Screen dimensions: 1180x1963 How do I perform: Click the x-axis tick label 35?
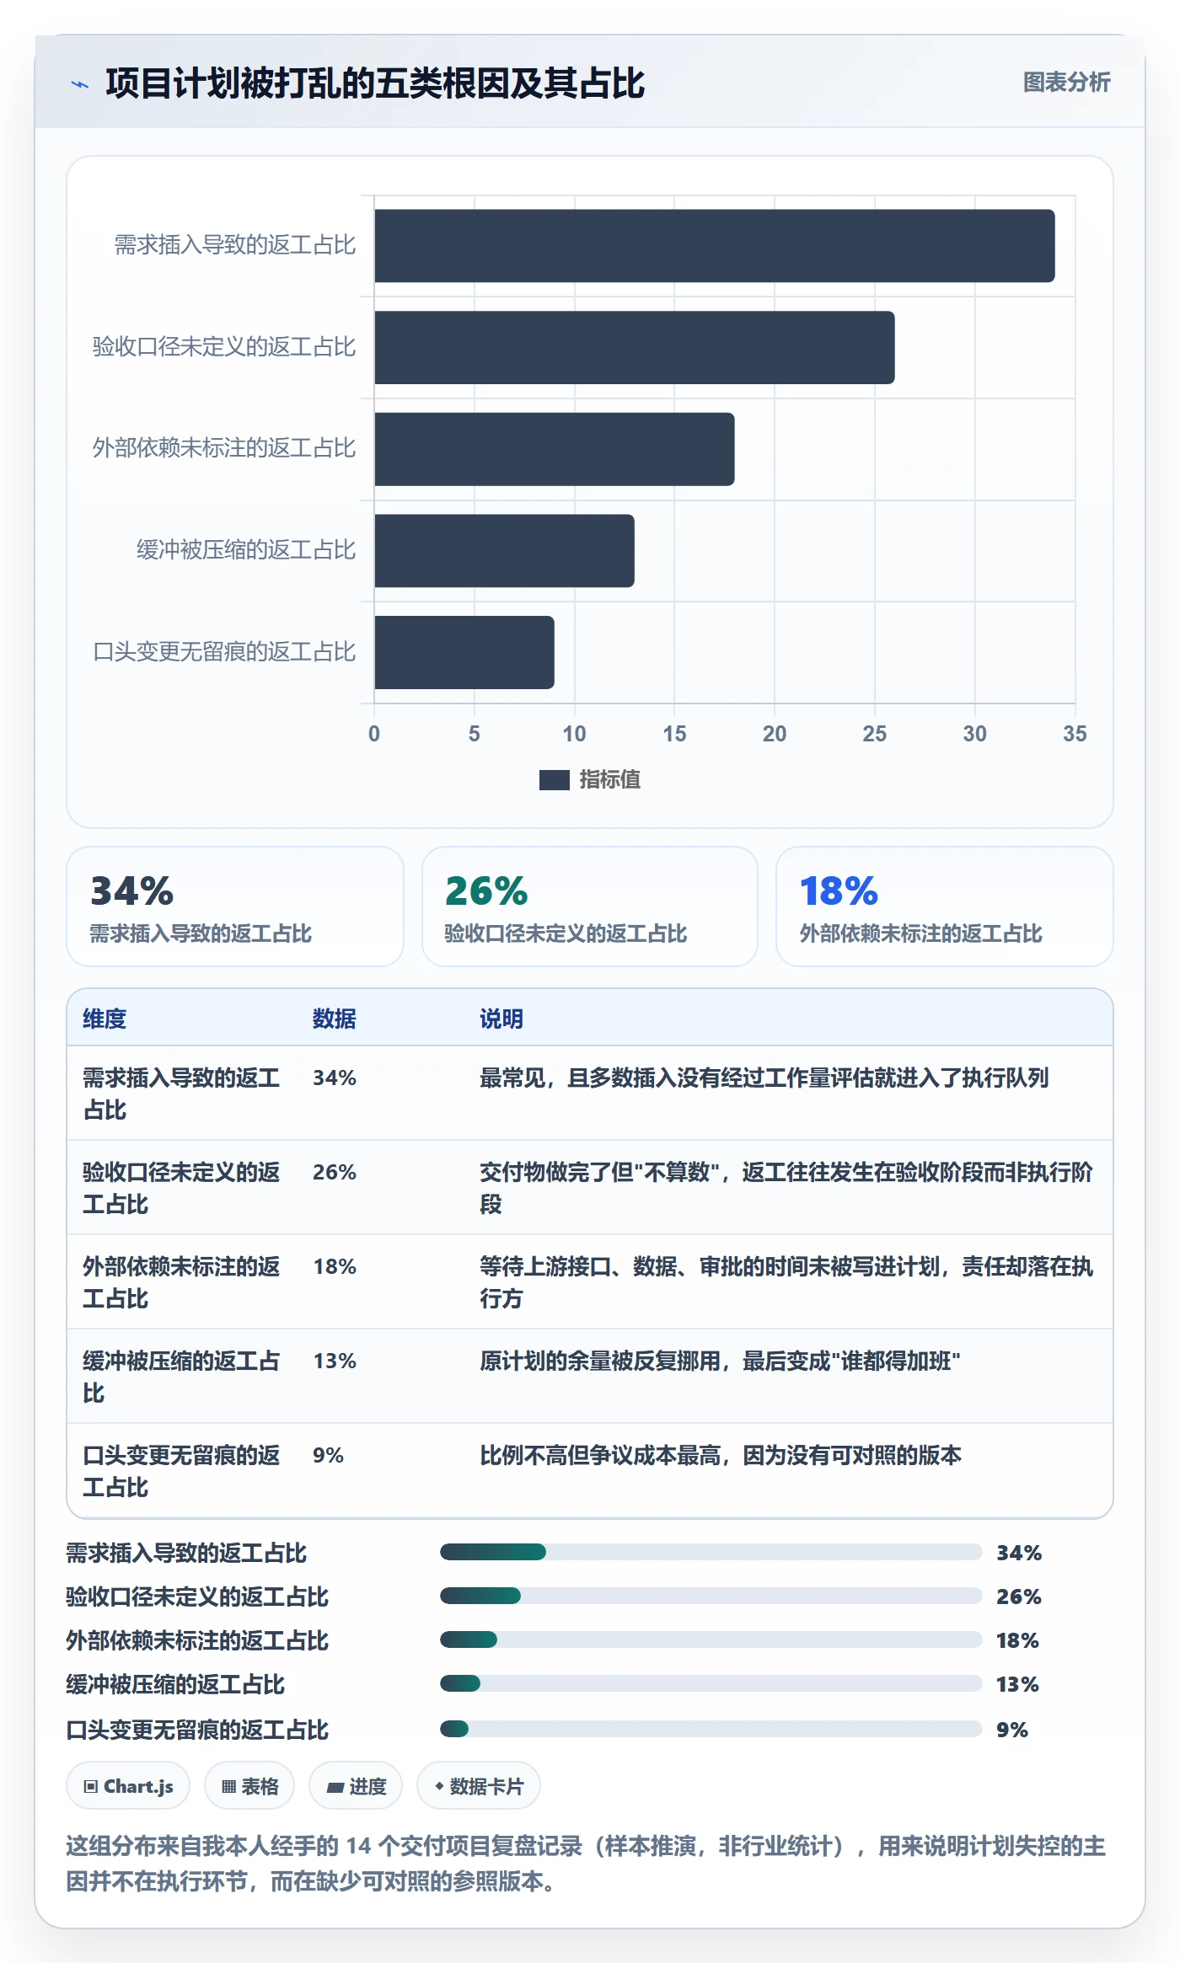(x=1075, y=734)
